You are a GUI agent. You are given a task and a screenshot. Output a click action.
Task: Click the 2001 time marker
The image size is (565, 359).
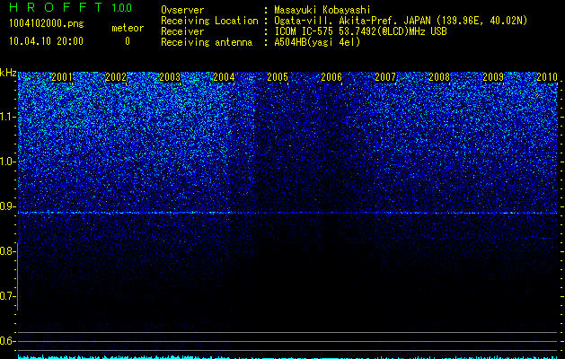(x=62, y=77)
